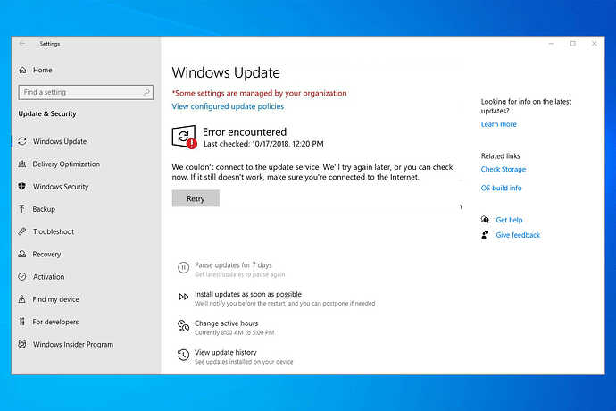Click the Error encountered status text

(245, 132)
